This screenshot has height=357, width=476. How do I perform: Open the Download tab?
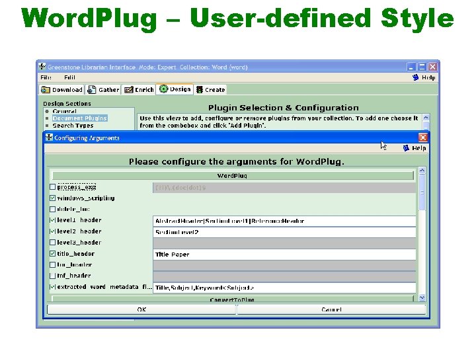click(61, 90)
